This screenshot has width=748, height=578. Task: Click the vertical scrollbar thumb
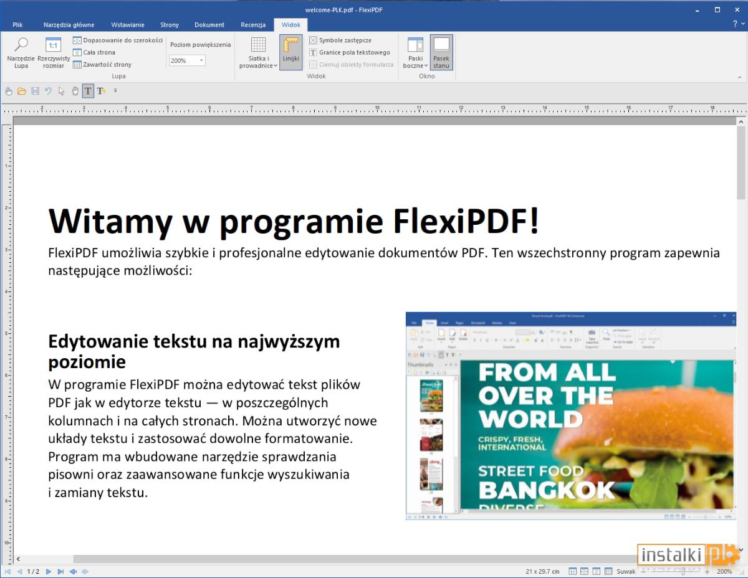(741, 162)
